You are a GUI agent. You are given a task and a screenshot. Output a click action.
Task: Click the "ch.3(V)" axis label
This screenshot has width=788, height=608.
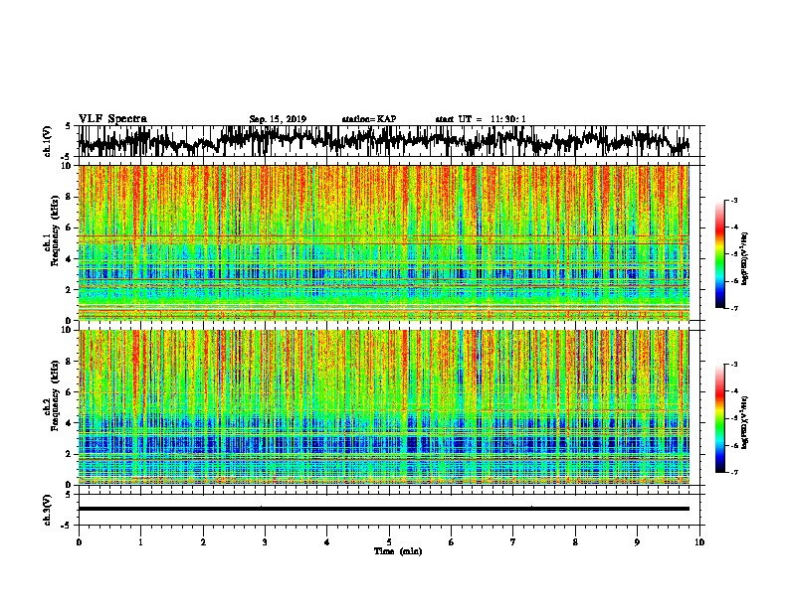(48, 510)
